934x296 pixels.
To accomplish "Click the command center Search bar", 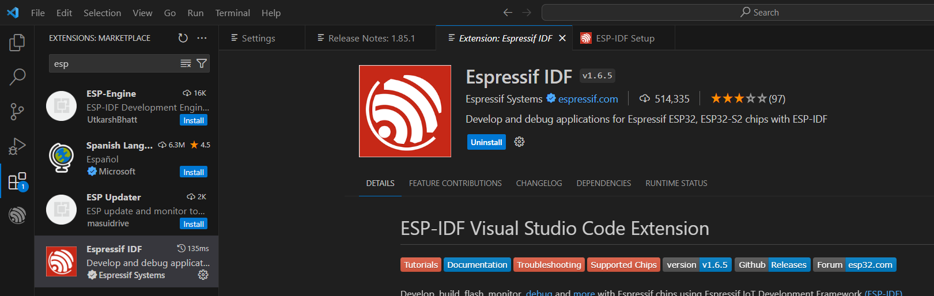I will pyautogui.click(x=738, y=12).
